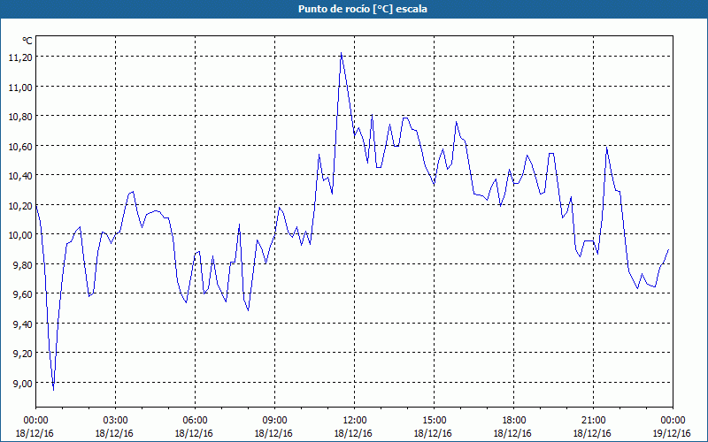Click the 9,60 y-axis value

[x=23, y=294]
